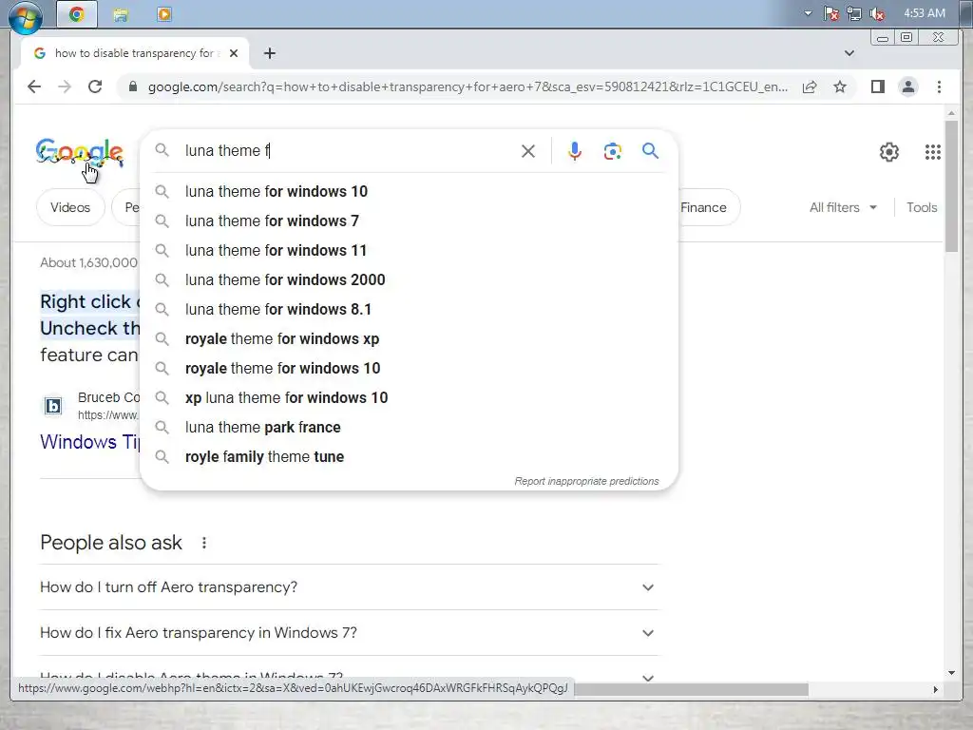
Task: Choose suggestion 'luna theme for windows 7'
Action: click(409, 221)
